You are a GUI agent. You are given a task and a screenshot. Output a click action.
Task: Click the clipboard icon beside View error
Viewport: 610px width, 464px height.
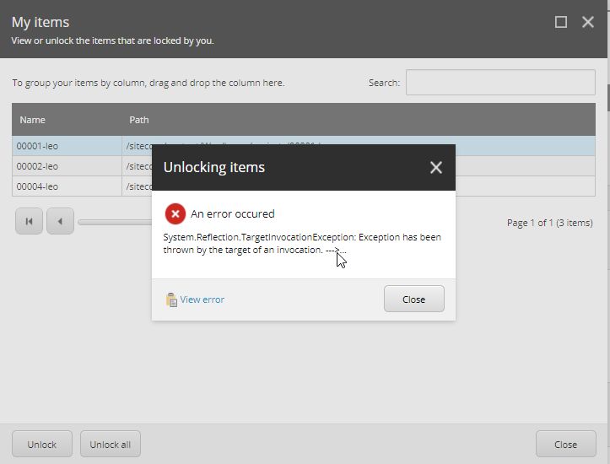click(171, 299)
